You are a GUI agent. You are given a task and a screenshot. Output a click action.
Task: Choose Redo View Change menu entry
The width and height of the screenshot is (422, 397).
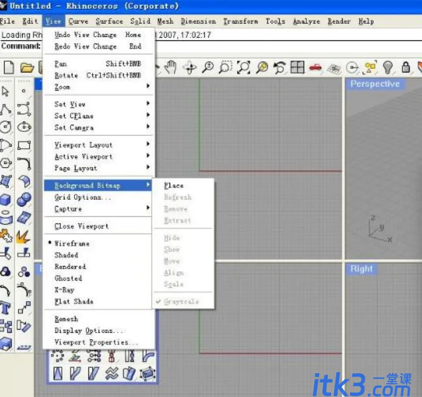99,47
